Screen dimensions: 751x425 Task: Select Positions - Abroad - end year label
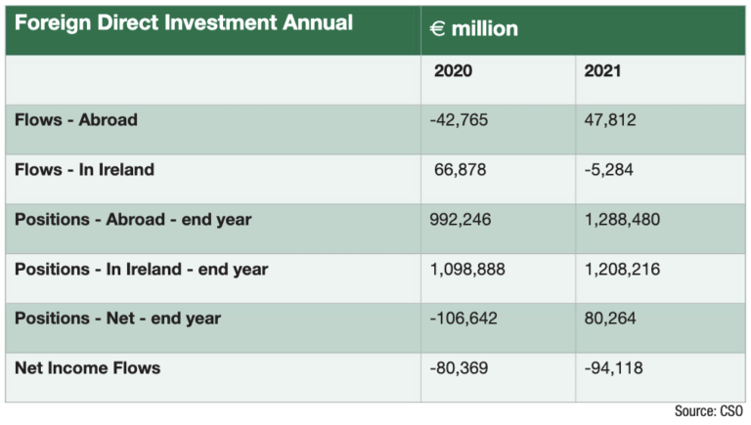point(133,220)
